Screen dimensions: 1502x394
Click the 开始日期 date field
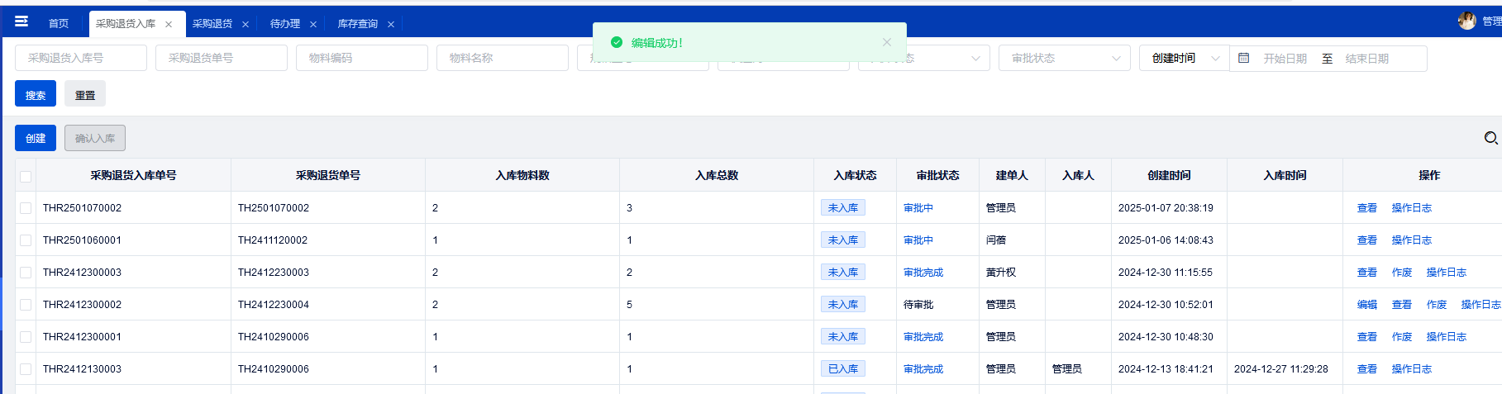[x=1285, y=59]
